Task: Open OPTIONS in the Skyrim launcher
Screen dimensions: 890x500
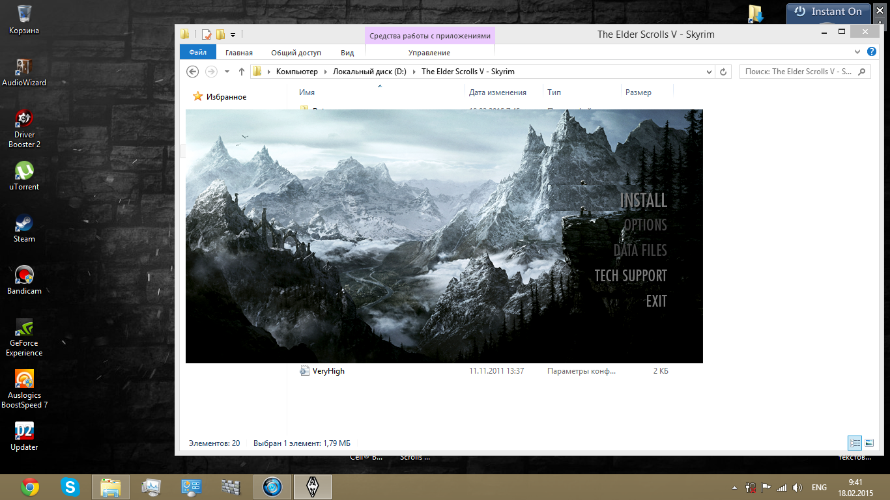Action: point(645,225)
